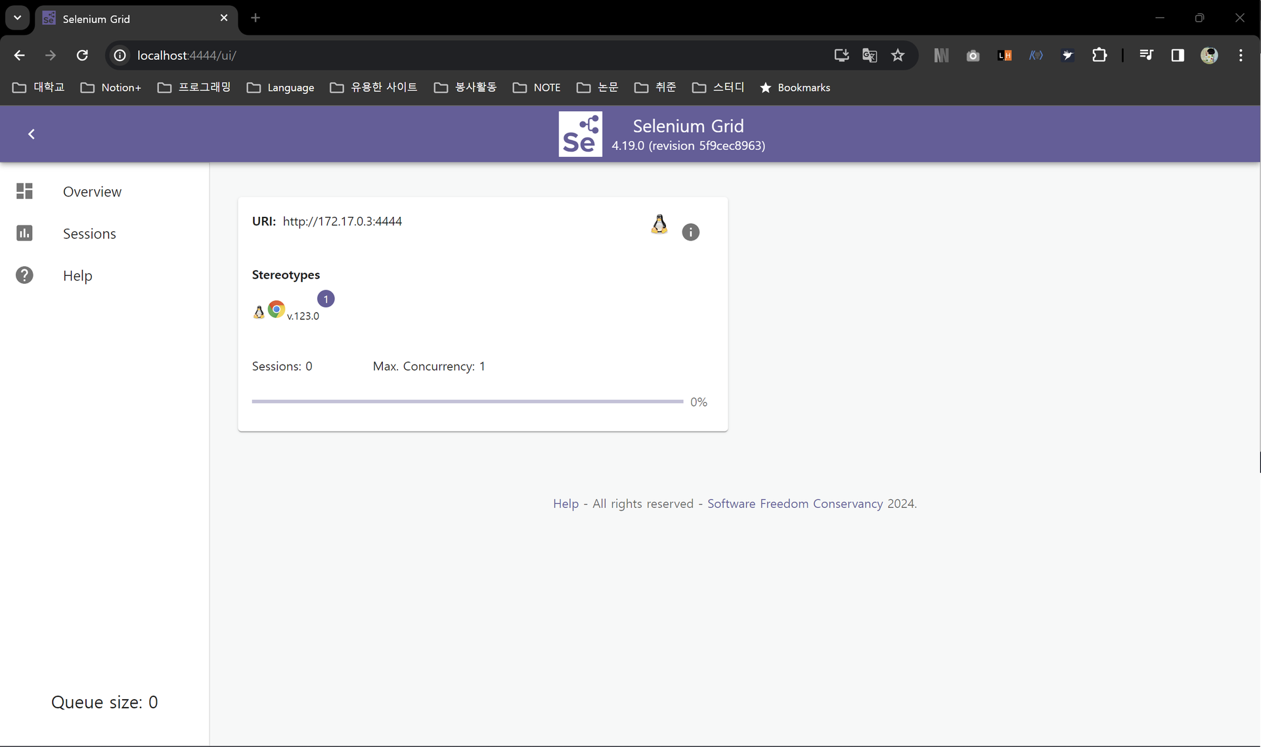
Task: Open node info details icon
Action: [690, 232]
